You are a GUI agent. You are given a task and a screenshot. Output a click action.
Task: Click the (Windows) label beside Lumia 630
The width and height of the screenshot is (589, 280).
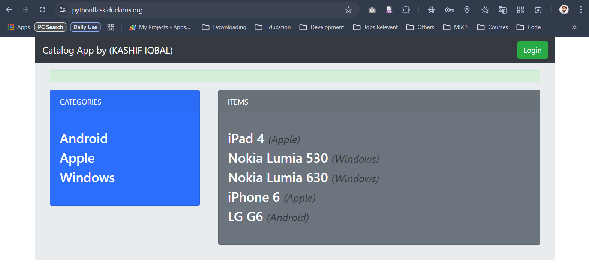[355, 178]
